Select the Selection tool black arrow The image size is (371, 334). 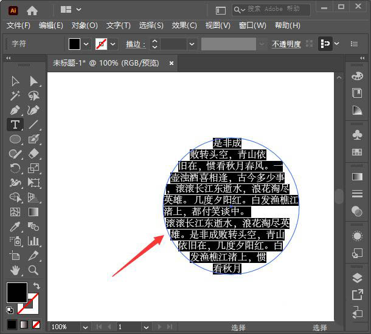tap(15, 81)
